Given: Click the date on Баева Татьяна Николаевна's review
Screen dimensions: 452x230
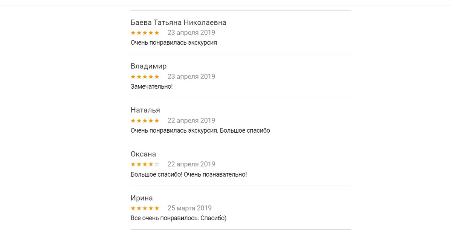Looking at the screenshot, I should click(191, 33).
